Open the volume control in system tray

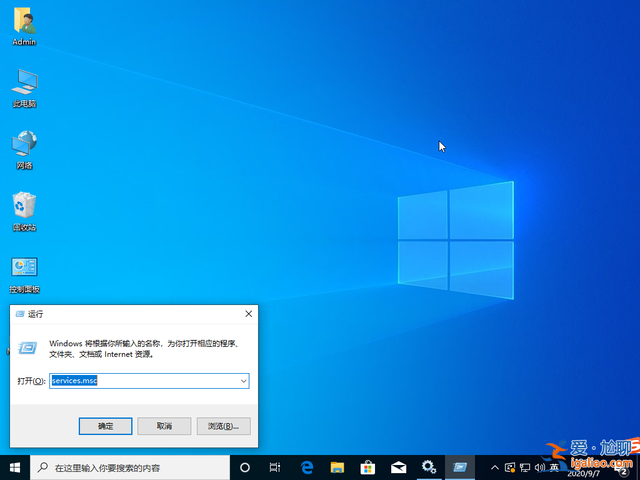point(540,467)
